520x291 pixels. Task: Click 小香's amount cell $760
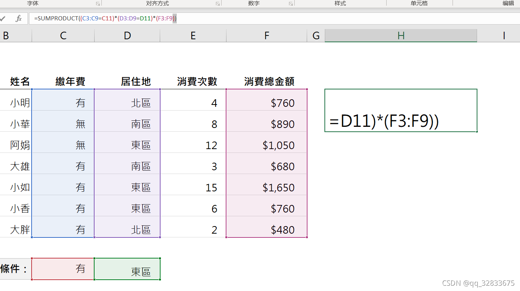coord(267,206)
